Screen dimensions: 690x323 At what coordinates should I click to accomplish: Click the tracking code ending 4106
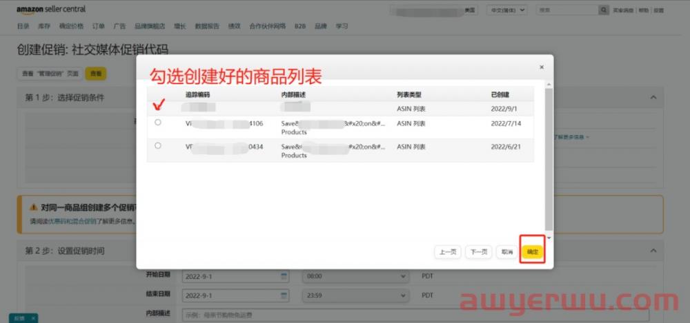pyautogui.click(x=224, y=123)
